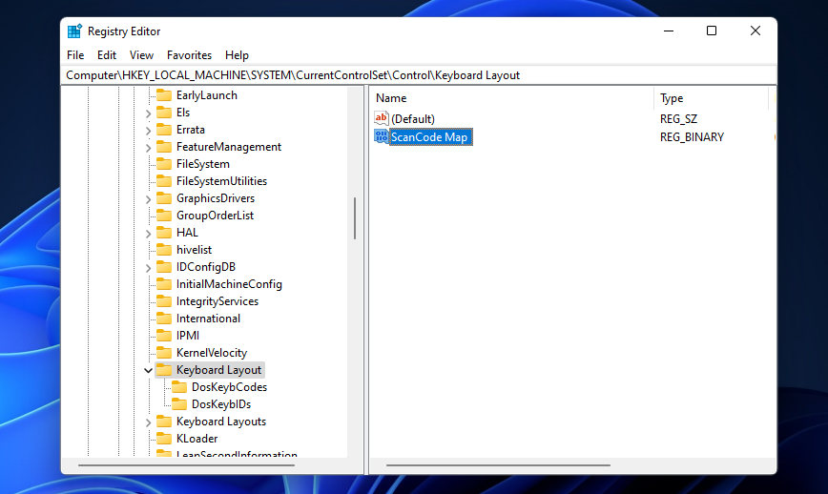Open the Edit menu
The height and width of the screenshot is (494, 828).
point(107,55)
